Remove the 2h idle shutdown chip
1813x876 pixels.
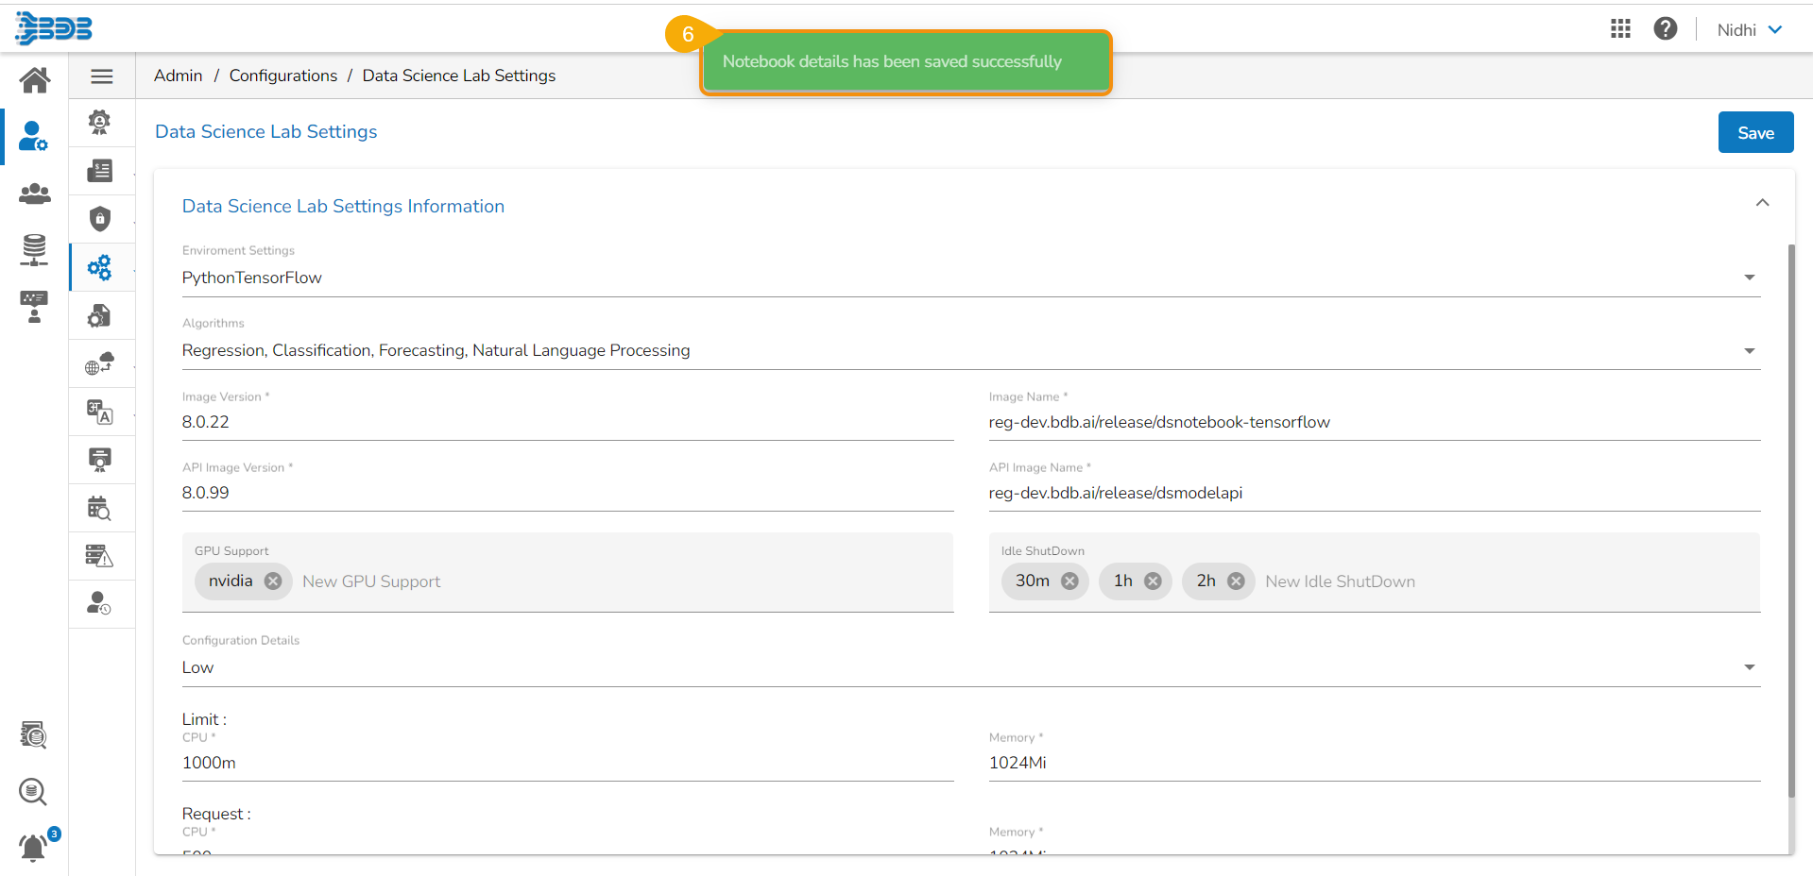pos(1236,581)
